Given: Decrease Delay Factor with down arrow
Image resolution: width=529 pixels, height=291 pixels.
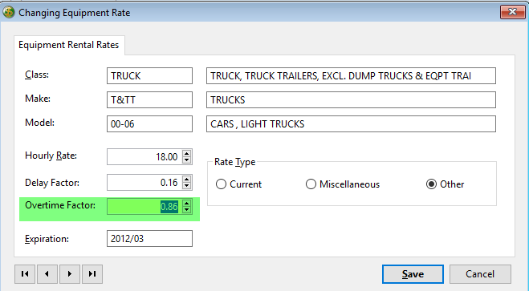Looking at the screenshot, I should (186, 185).
